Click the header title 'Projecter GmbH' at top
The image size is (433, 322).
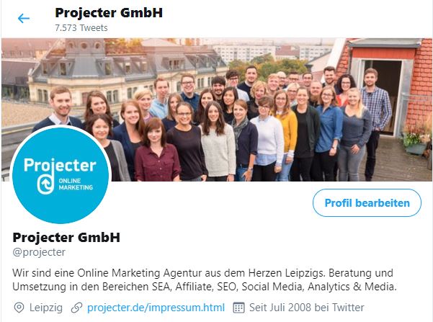(109, 13)
